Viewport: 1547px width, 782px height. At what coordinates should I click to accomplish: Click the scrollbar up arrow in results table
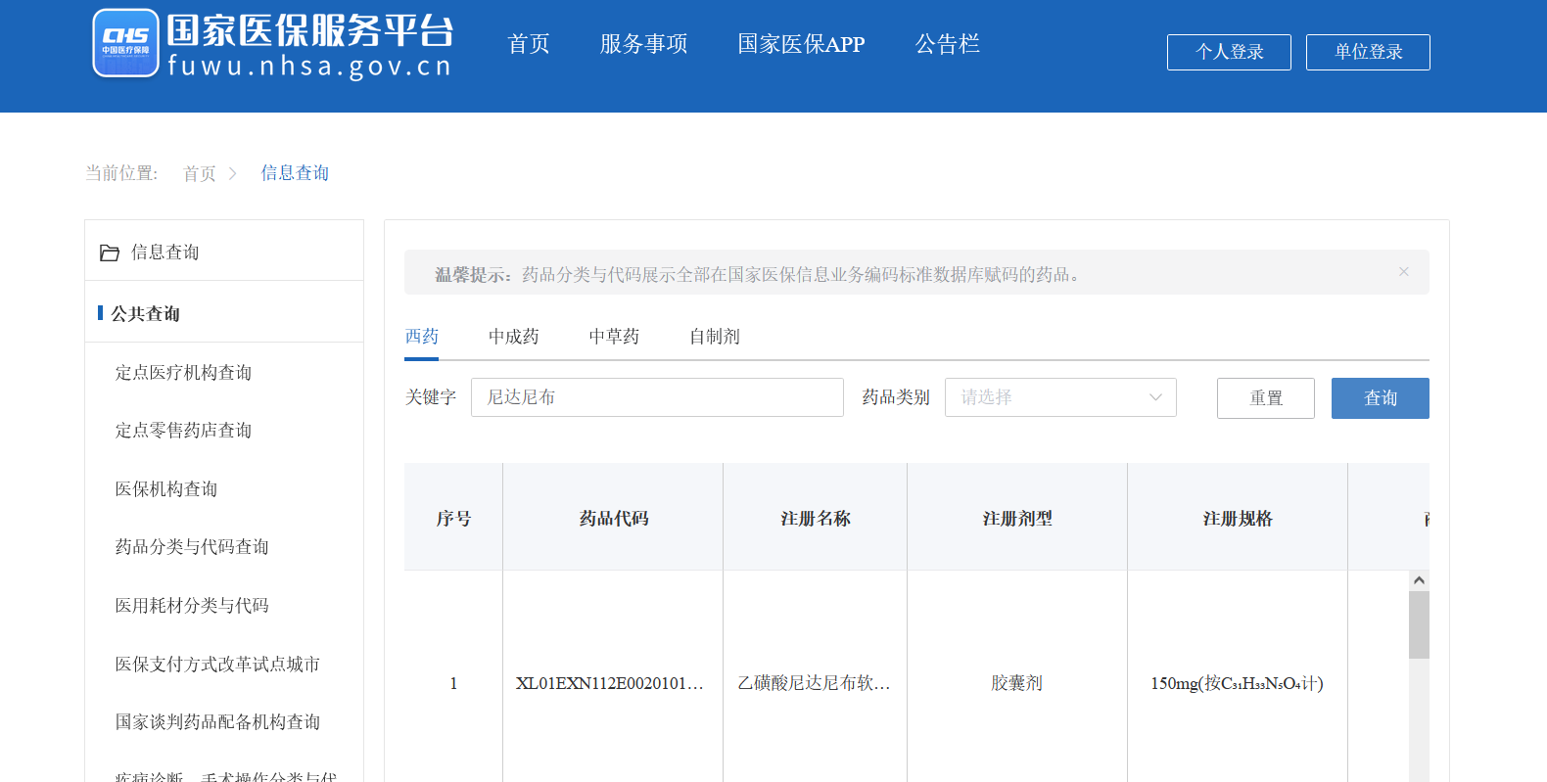click(x=1419, y=580)
